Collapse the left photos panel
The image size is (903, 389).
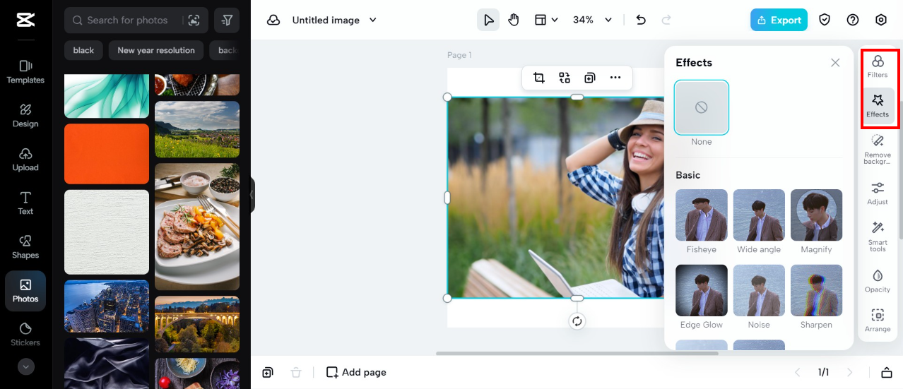pyautogui.click(x=252, y=195)
